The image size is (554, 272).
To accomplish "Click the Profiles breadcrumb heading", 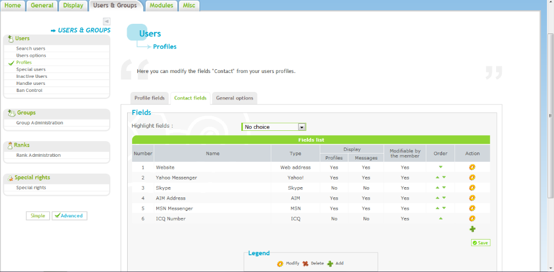I will pyautogui.click(x=164, y=47).
